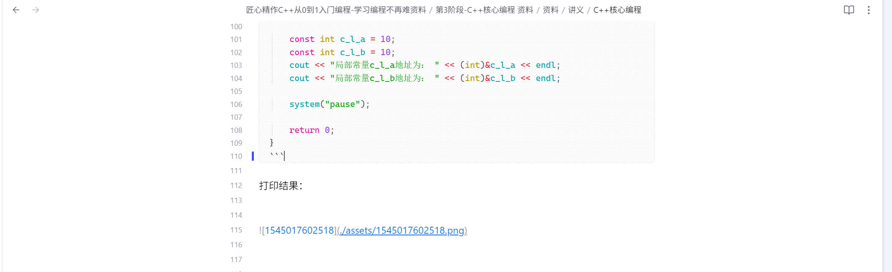Toggle reading view book icon
892x272 pixels.
[848, 10]
